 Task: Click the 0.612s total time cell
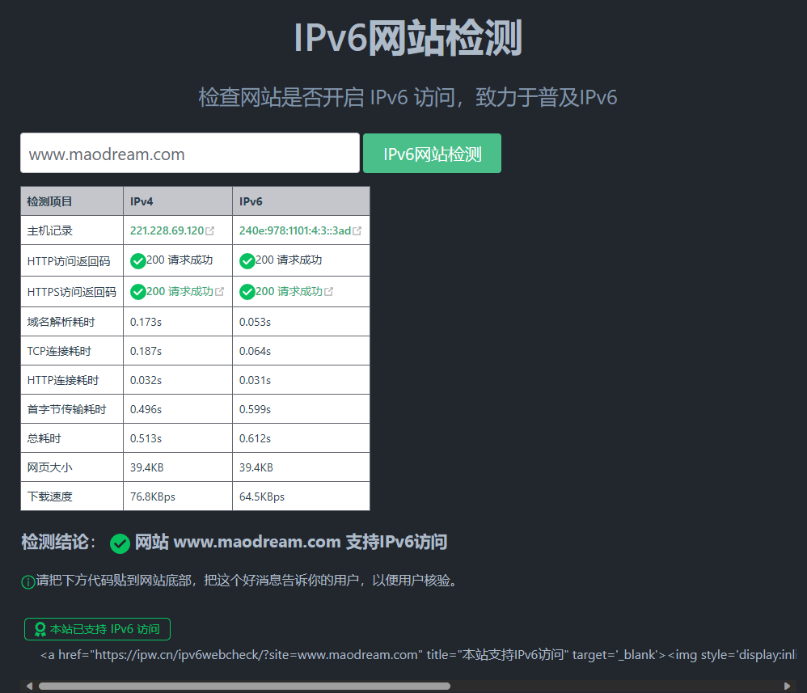click(301, 438)
